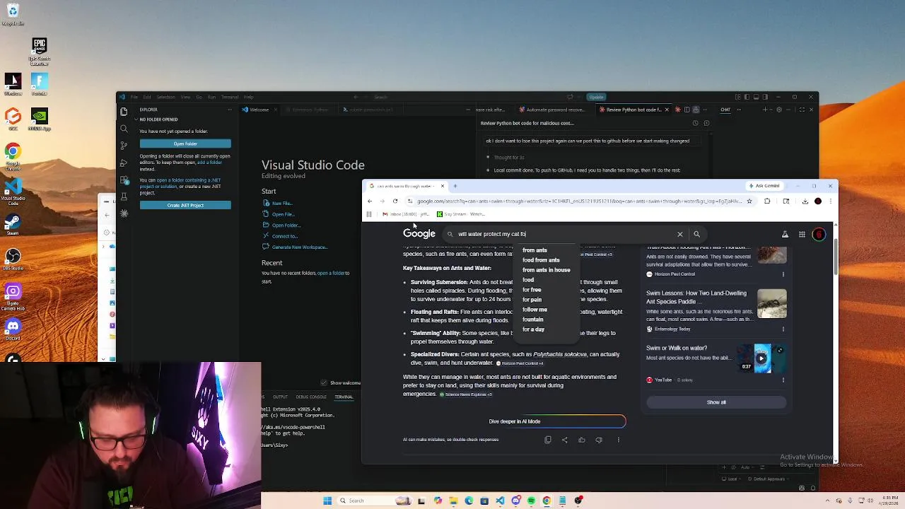The width and height of the screenshot is (905, 509).
Task: Open Spotify from the taskbar
Action: tap(531, 501)
